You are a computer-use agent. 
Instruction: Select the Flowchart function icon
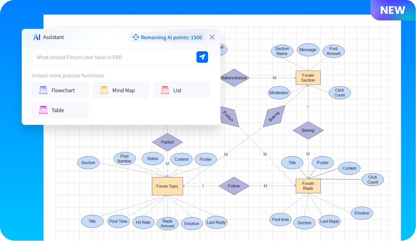pyautogui.click(x=43, y=90)
